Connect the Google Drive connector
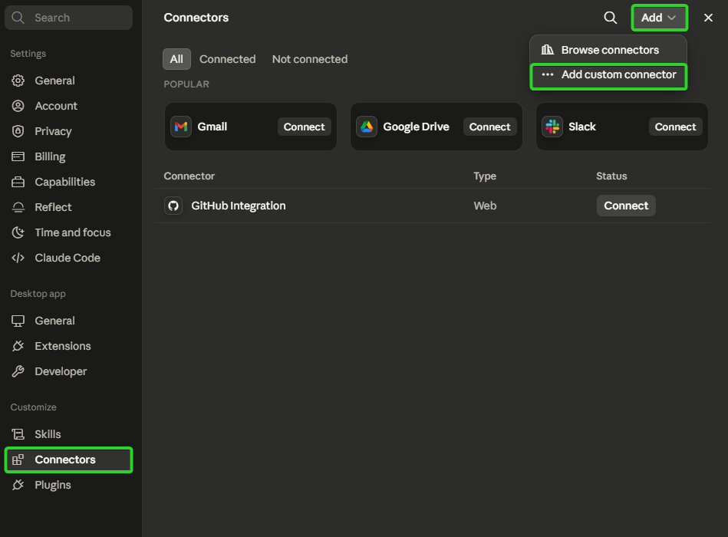The width and height of the screenshot is (728, 537). 490,127
